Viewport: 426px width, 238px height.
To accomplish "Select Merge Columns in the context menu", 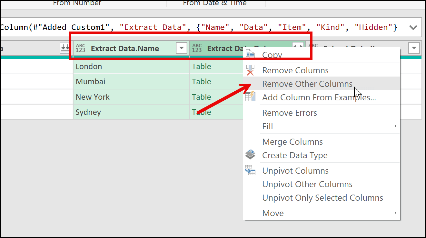I will click(292, 142).
